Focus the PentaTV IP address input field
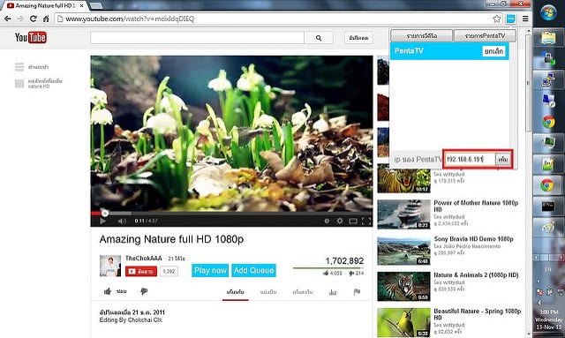Image resolution: width=565 pixels, height=338 pixels. [x=470, y=159]
